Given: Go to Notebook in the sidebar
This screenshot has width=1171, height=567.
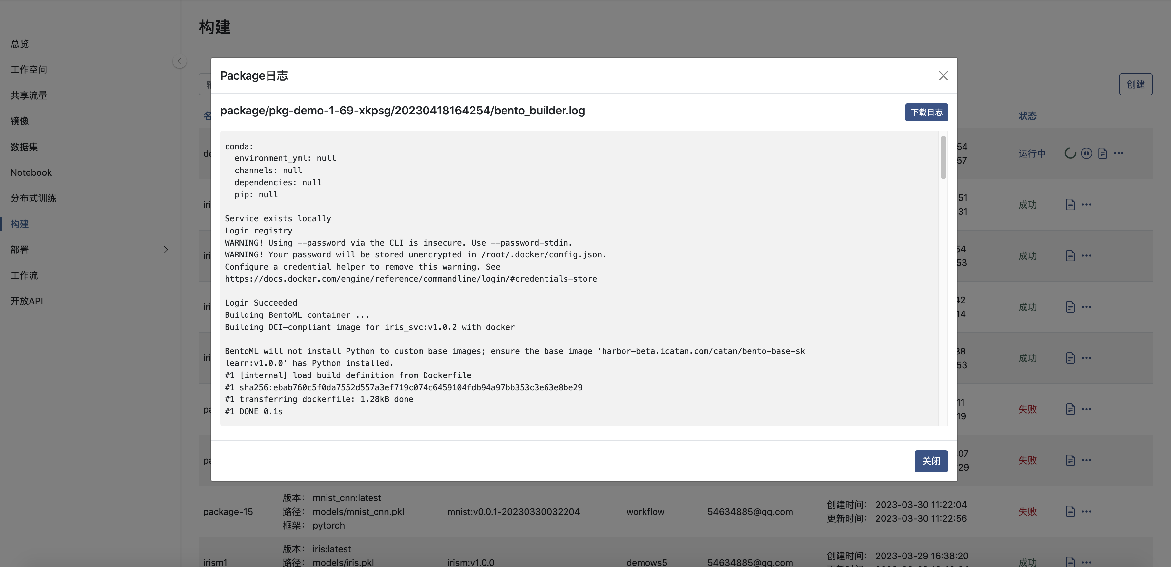Looking at the screenshot, I should pos(31,173).
